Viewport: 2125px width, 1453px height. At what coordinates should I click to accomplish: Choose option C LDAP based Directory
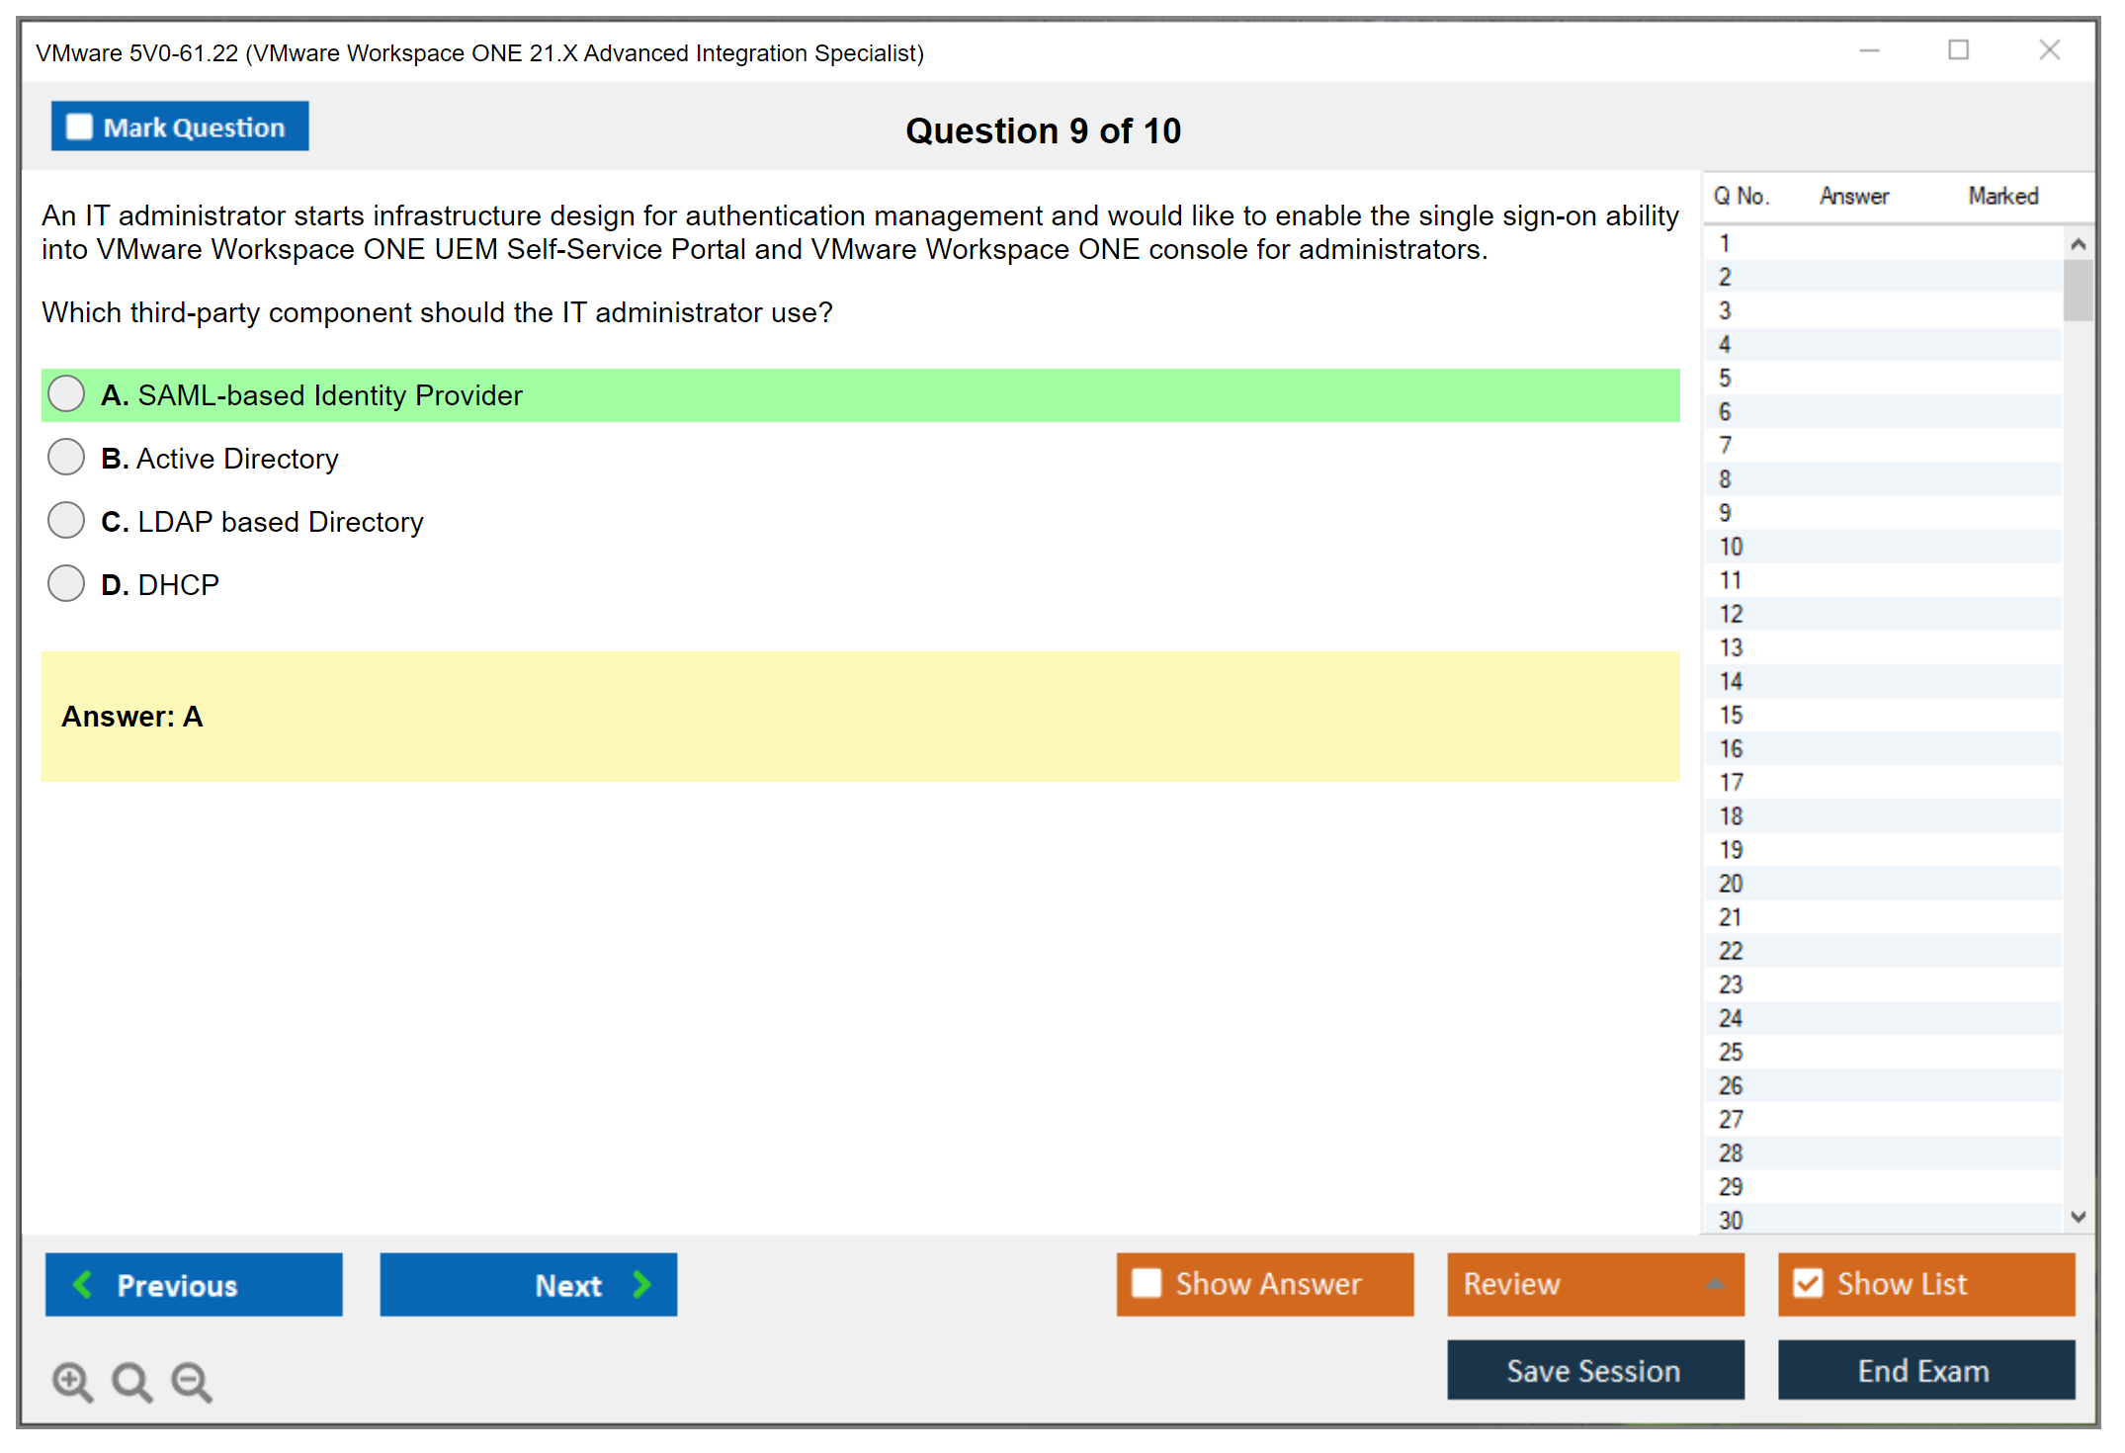[66, 520]
